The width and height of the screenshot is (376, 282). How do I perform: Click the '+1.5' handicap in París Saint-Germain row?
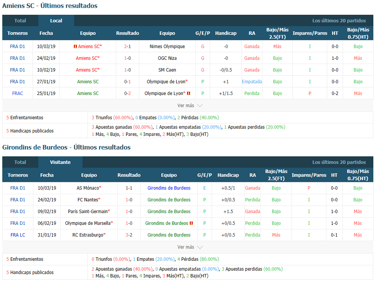coord(228,212)
